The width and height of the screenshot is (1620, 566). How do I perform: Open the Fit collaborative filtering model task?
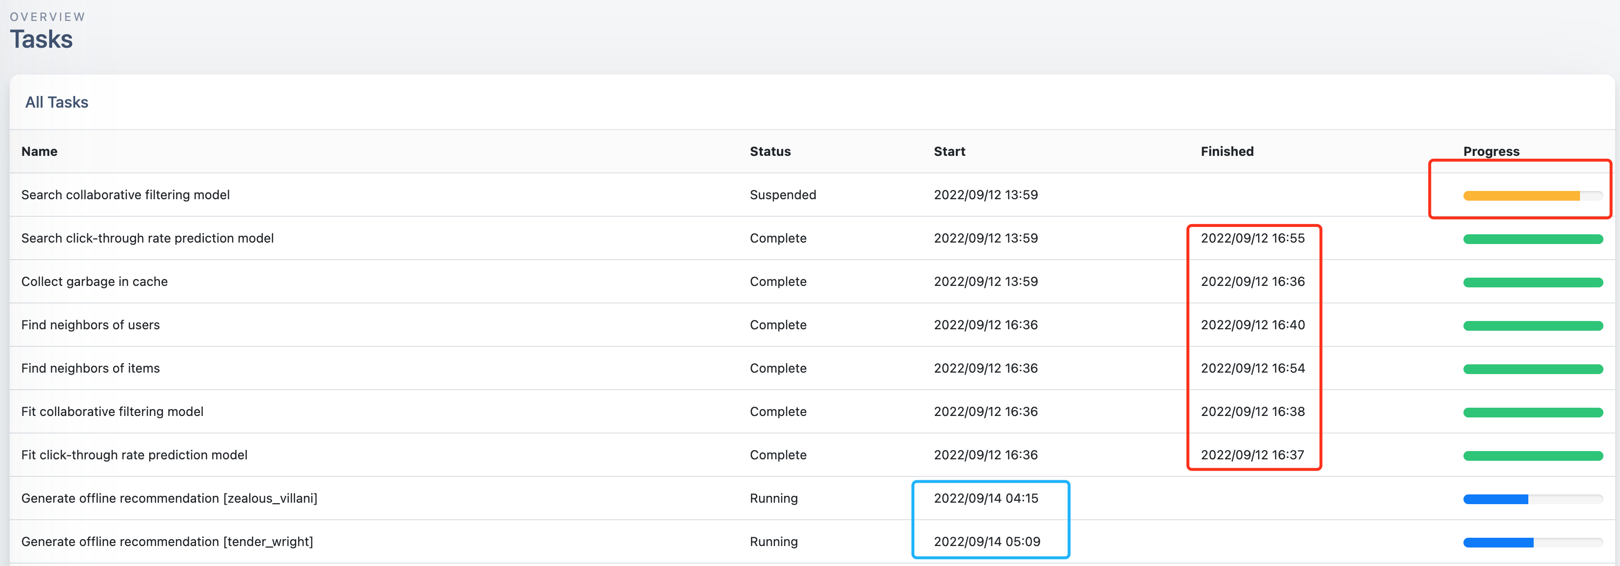click(113, 412)
